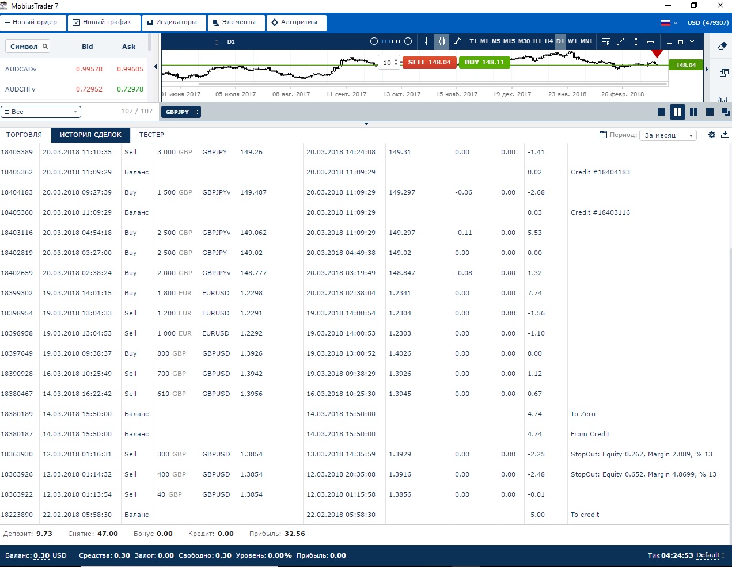Export trade history with download icon
The height and width of the screenshot is (567, 732).
pos(725,135)
